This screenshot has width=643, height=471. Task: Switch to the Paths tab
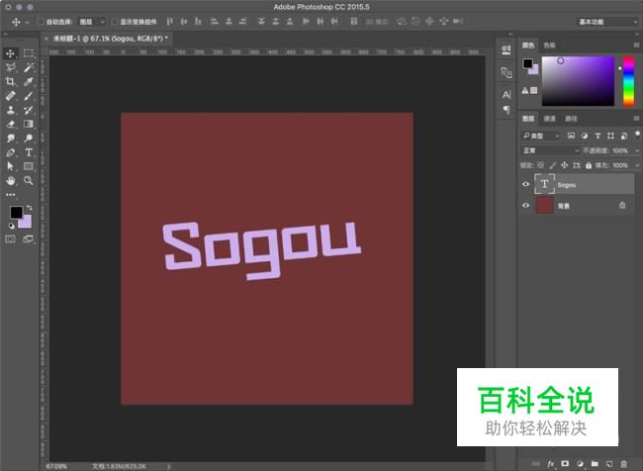(571, 119)
